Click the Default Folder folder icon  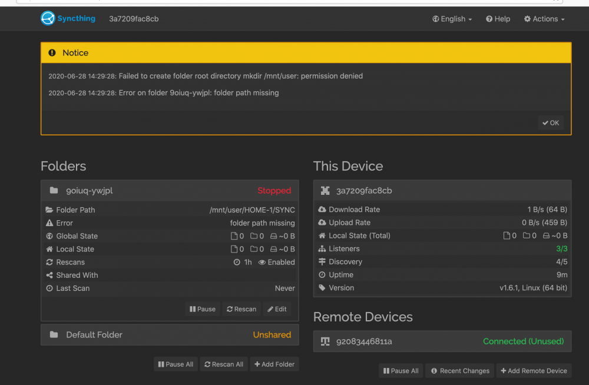(54, 335)
